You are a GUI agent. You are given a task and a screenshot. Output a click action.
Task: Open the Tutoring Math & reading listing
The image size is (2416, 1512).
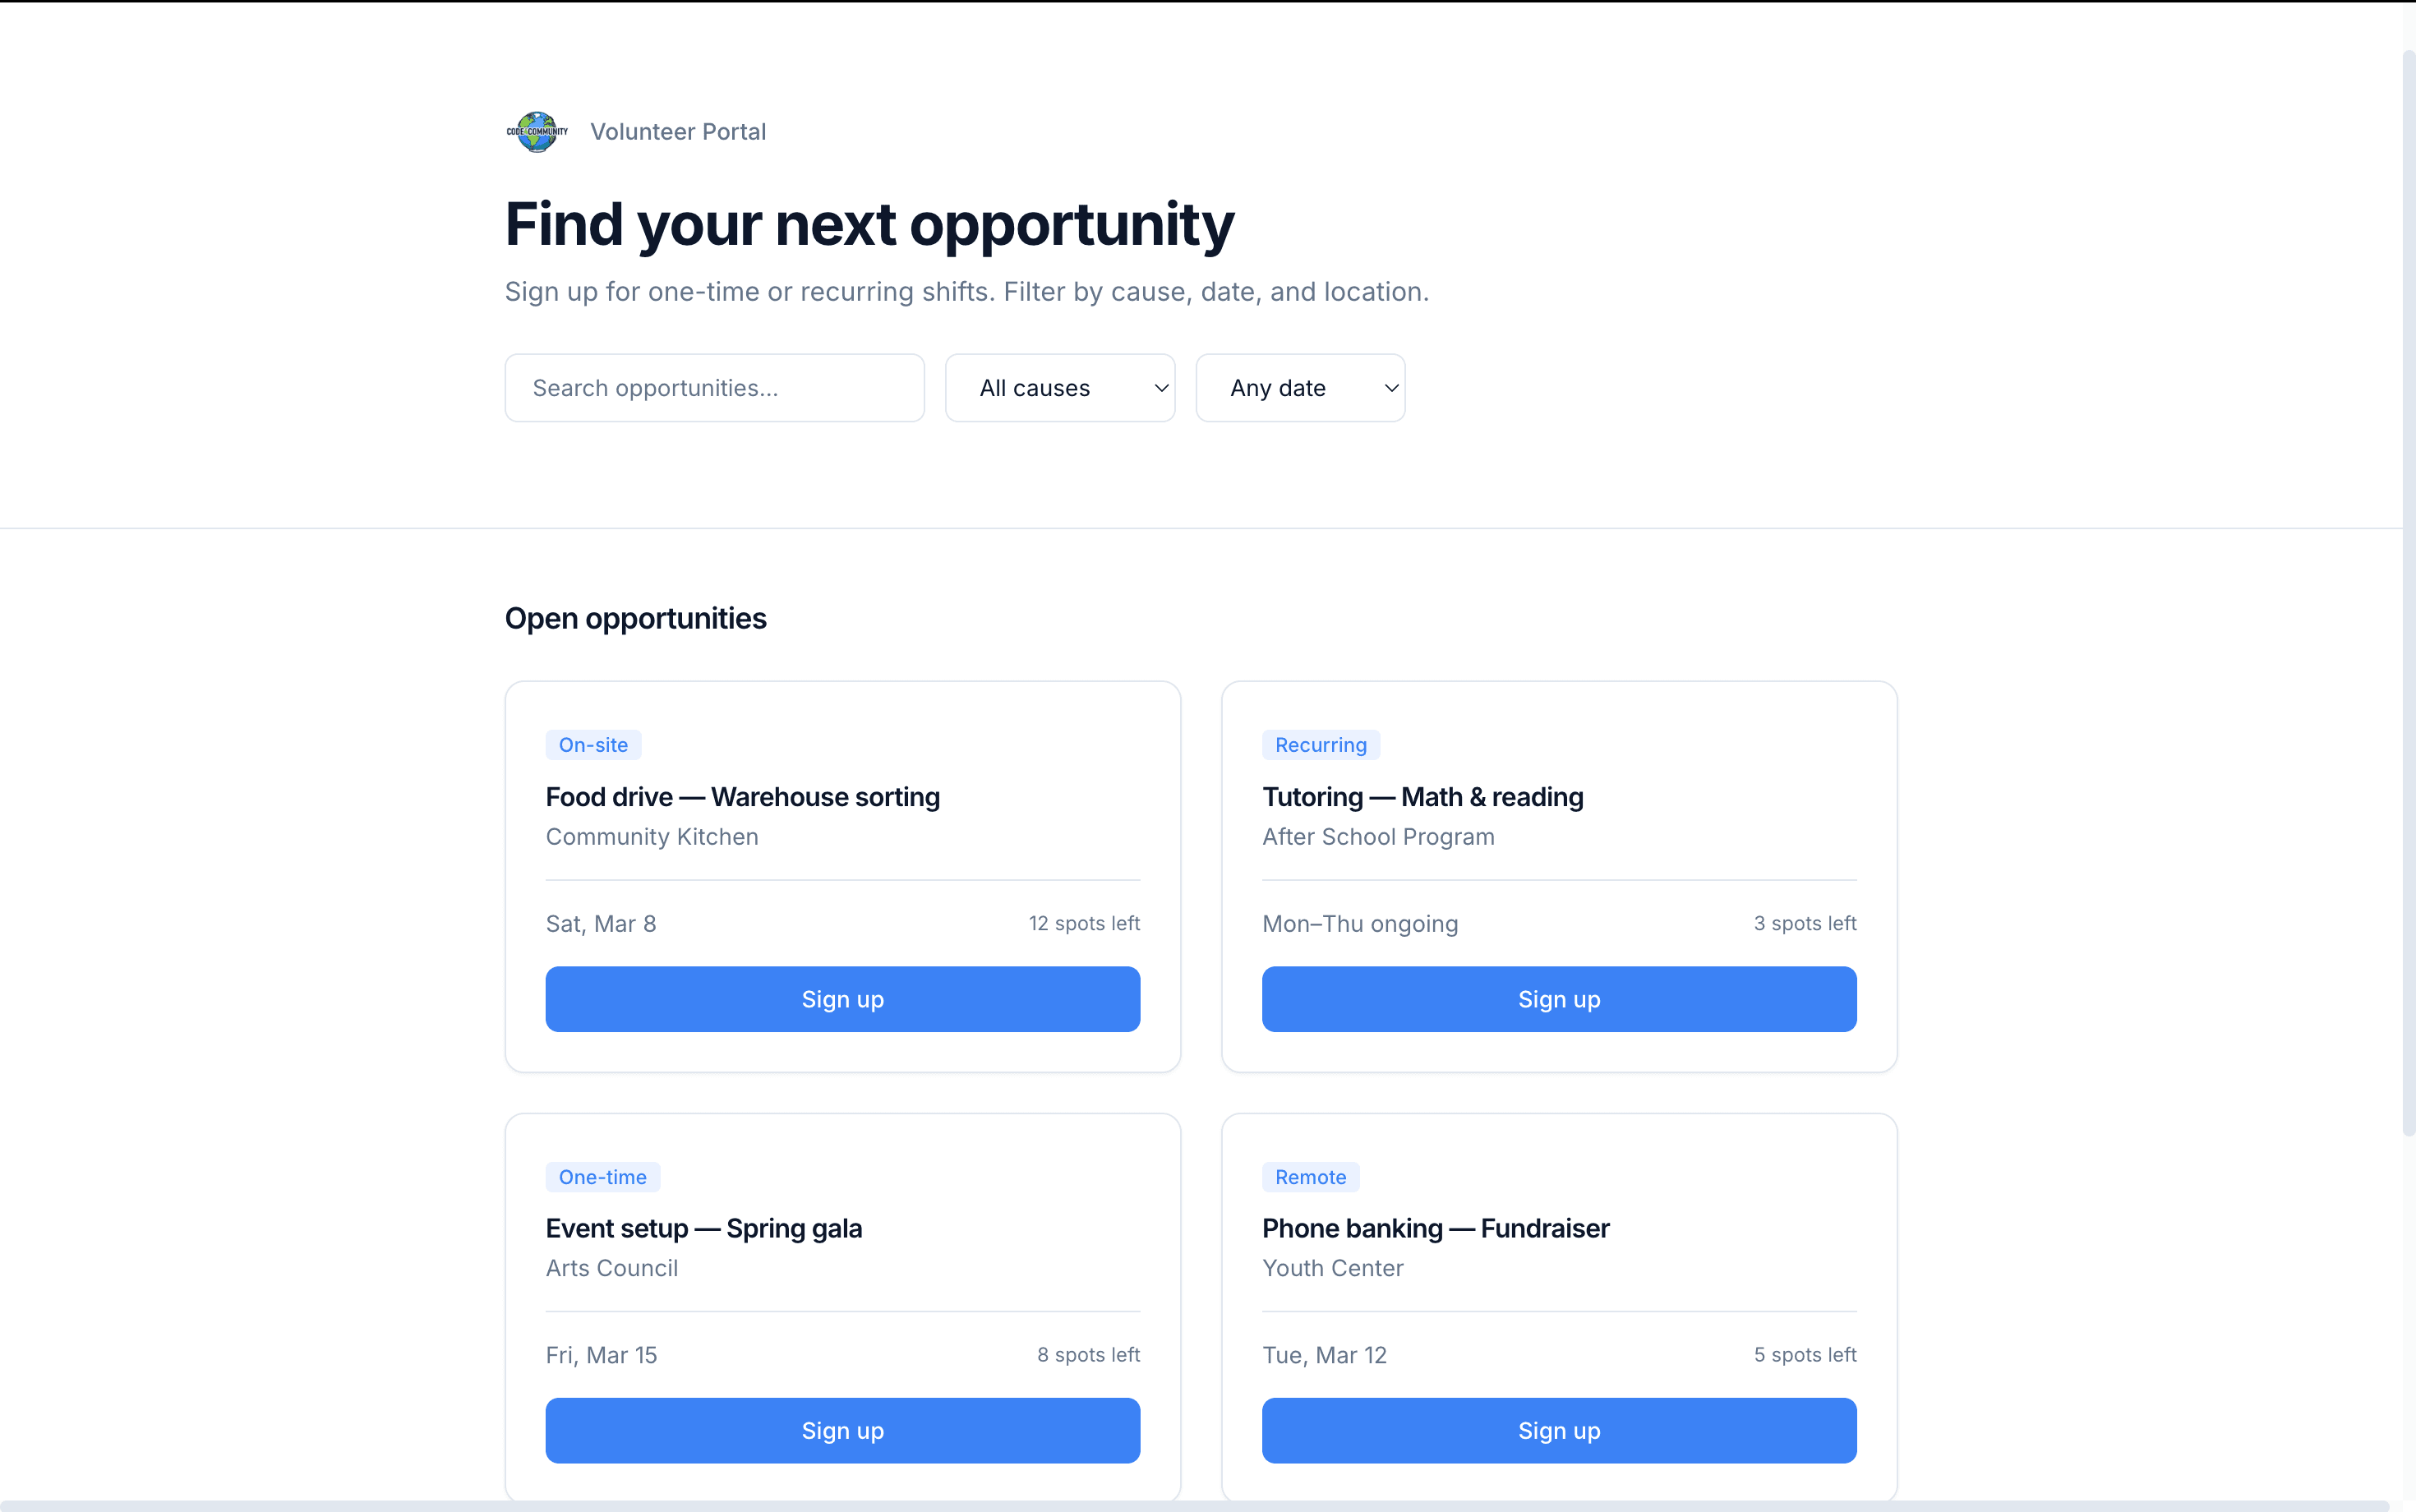(x=1422, y=796)
